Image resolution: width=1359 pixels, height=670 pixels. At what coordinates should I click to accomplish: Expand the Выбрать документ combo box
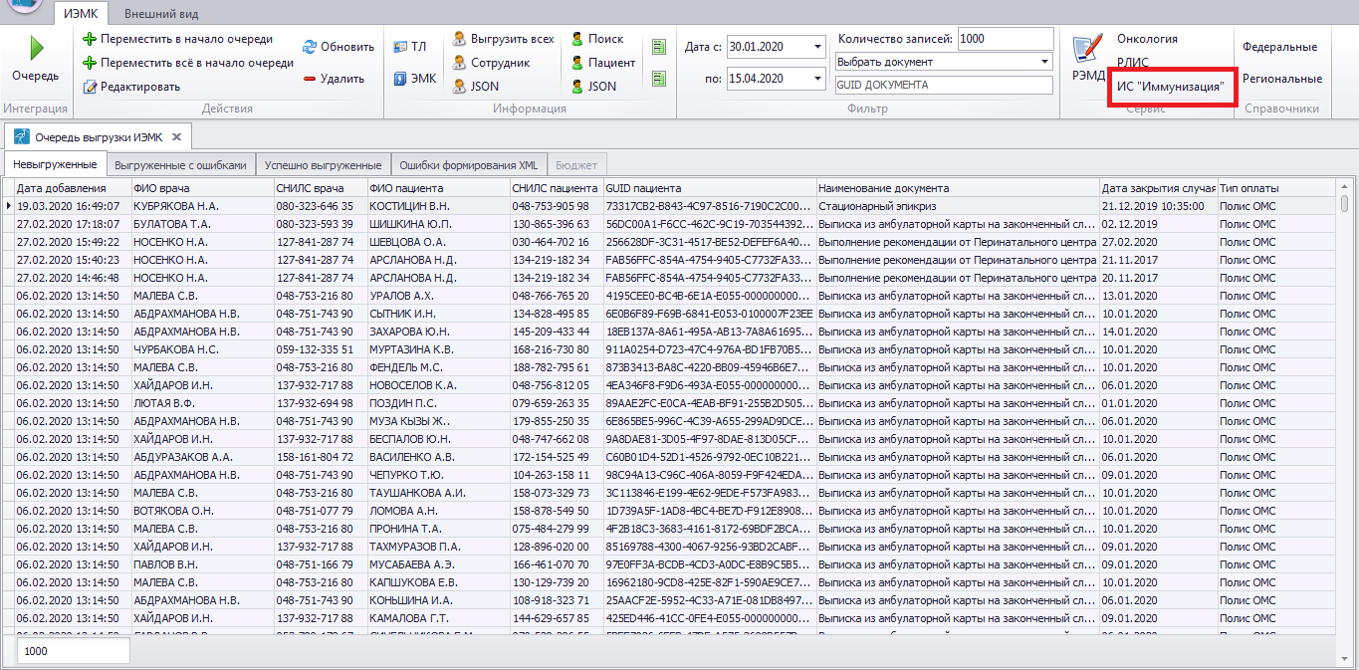tap(1044, 62)
